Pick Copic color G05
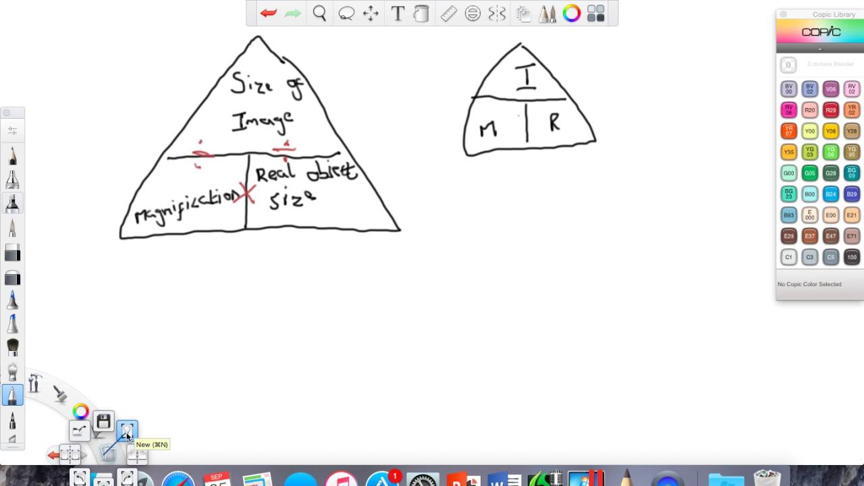This screenshot has height=486, width=864. [810, 173]
